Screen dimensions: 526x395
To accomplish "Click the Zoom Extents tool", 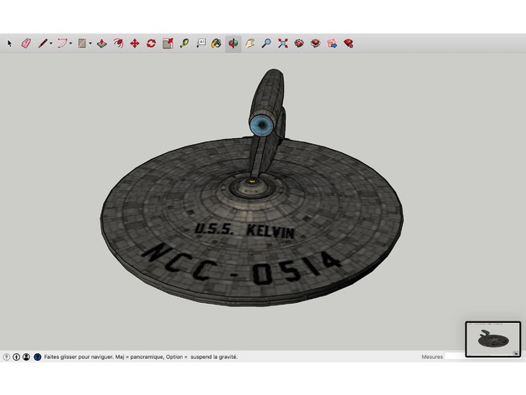I will pyautogui.click(x=283, y=44).
